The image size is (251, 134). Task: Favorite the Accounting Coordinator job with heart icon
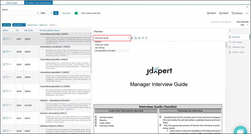7,51
